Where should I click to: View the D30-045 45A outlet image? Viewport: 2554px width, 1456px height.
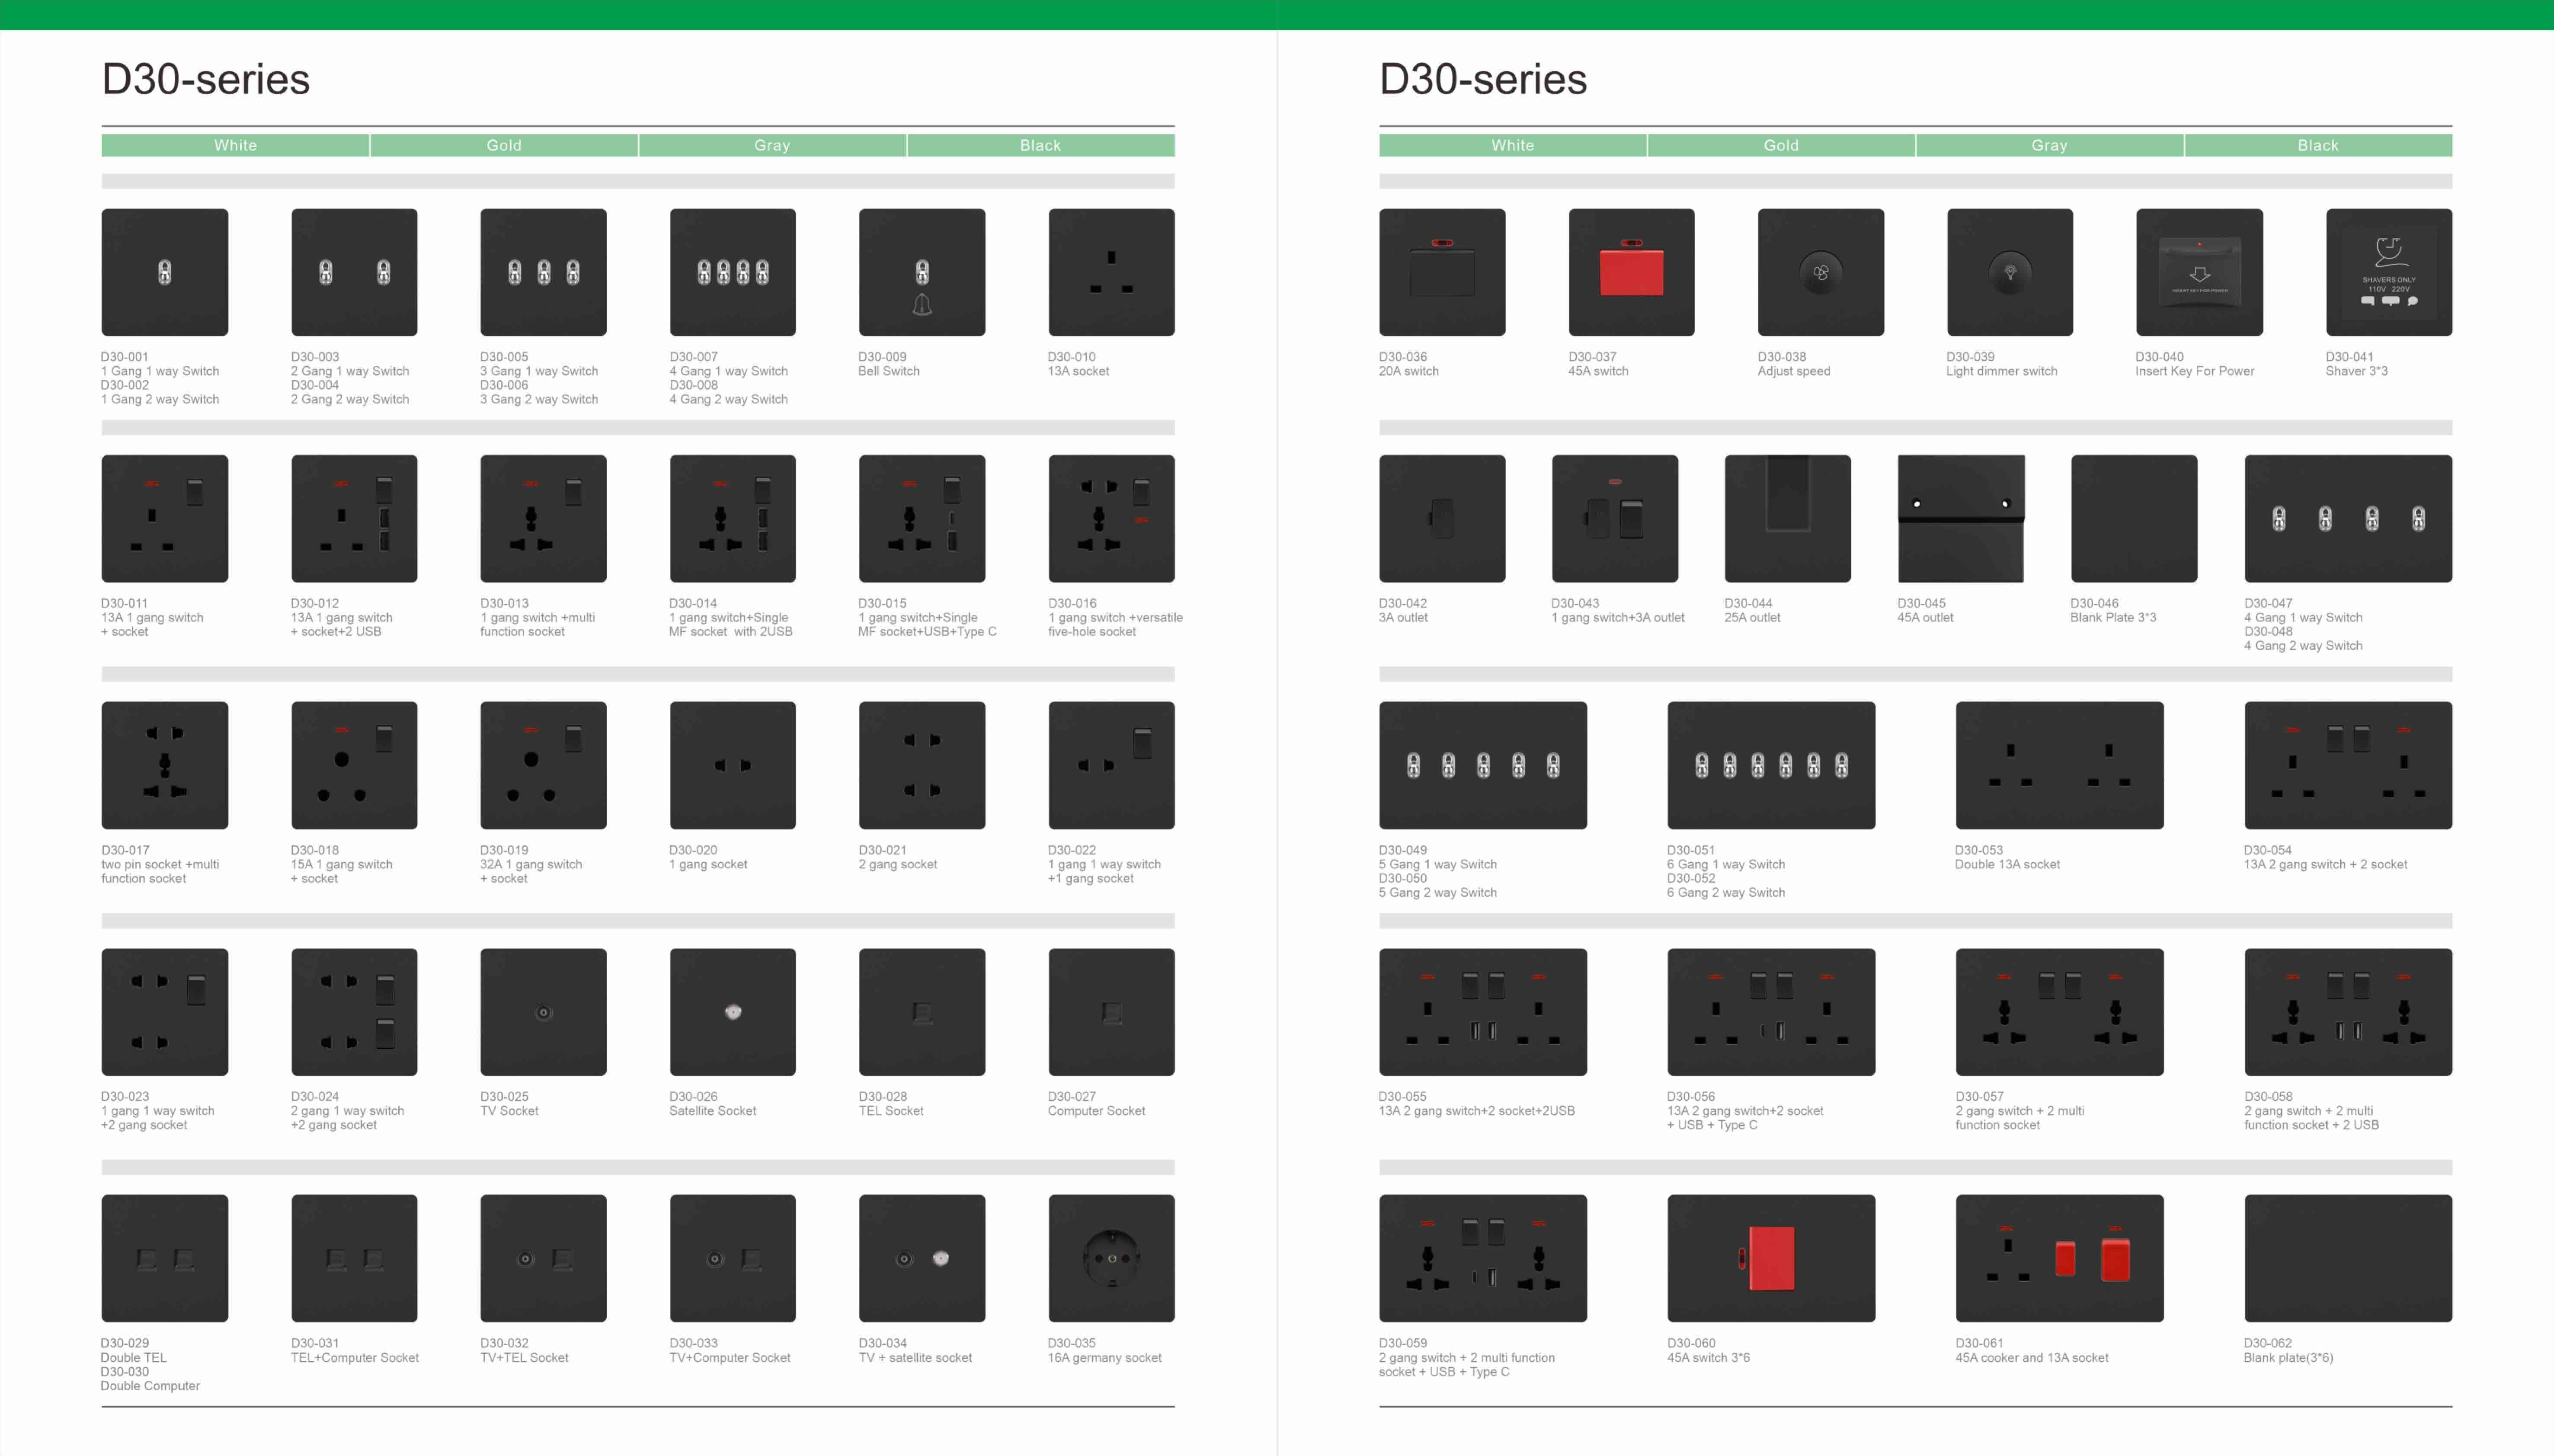point(1961,518)
